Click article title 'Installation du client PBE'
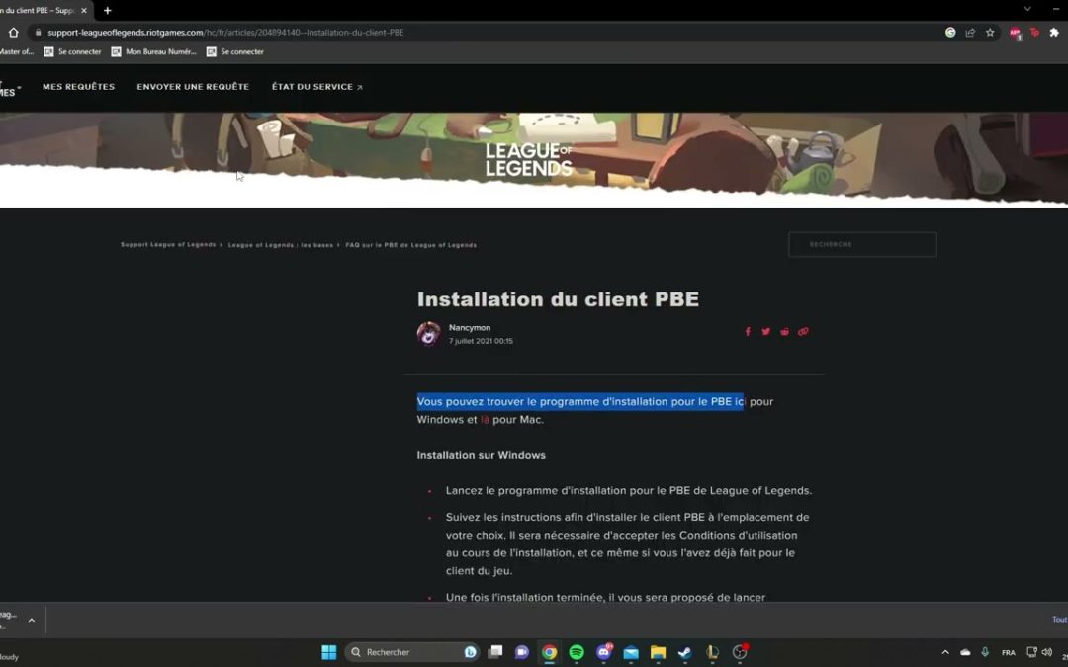 [558, 299]
